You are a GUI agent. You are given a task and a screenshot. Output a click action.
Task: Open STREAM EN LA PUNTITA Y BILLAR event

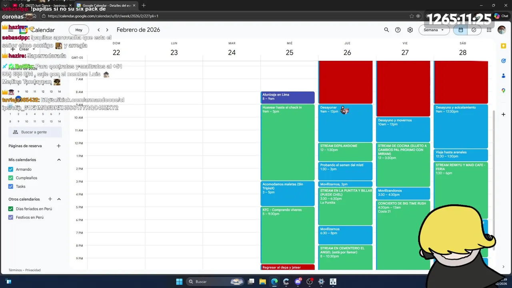tap(345, 206)
